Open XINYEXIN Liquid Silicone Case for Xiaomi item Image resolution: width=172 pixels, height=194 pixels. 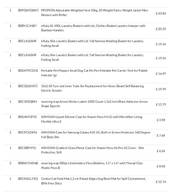(x=92, y=119)
